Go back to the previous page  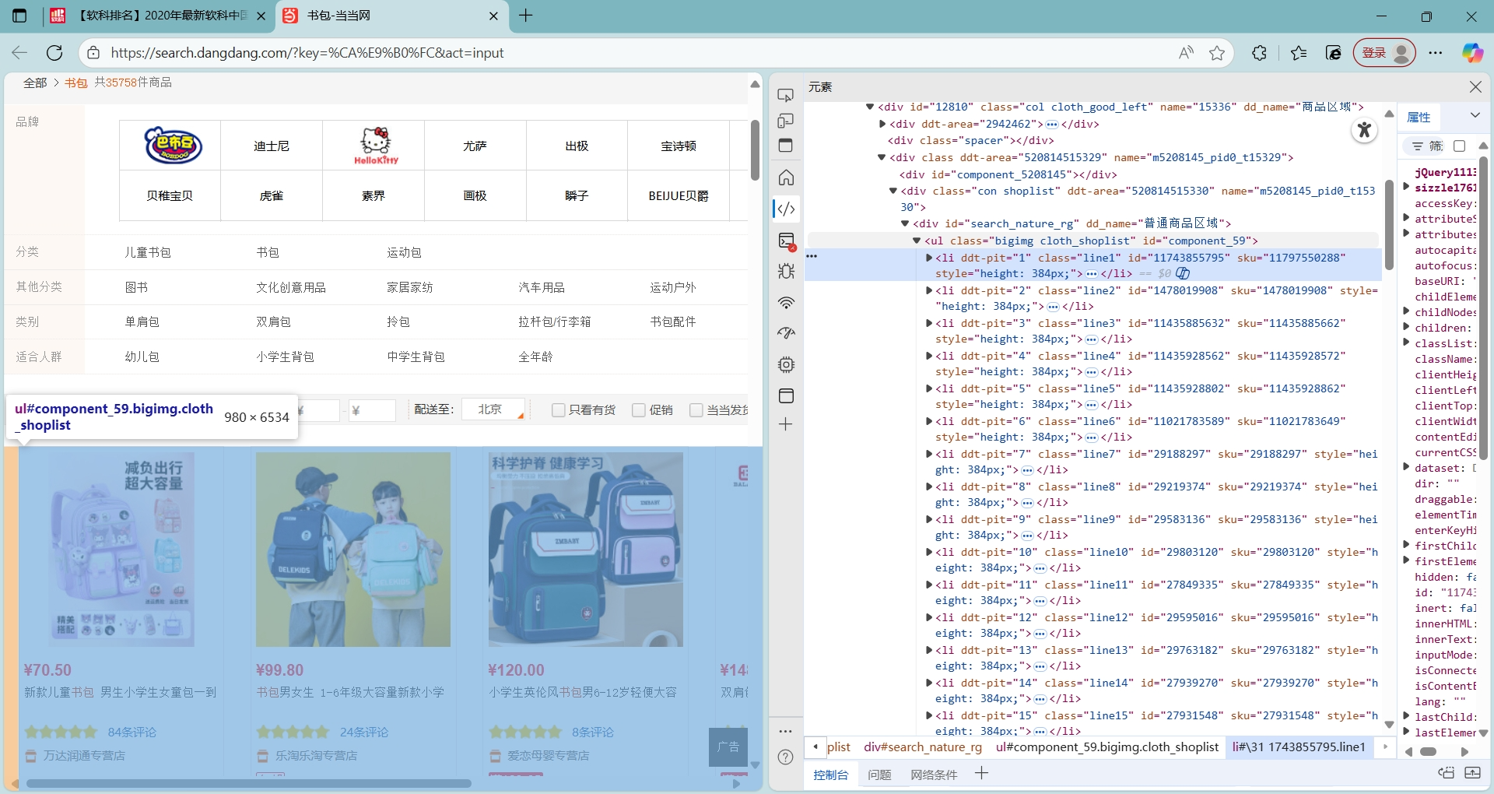click(x=19, y=53)
